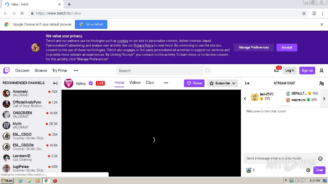Open the more options next to Clips
Screen dimensions: 328x184
click(x=166, y=83)
